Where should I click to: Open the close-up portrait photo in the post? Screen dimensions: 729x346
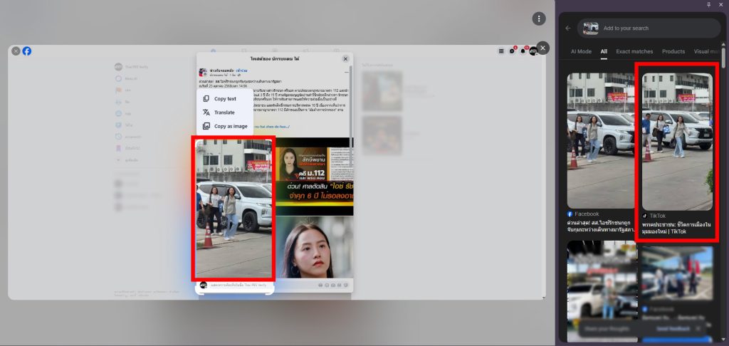[314, 248]
